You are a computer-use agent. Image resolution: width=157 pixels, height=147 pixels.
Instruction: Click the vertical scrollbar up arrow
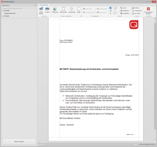155,18
